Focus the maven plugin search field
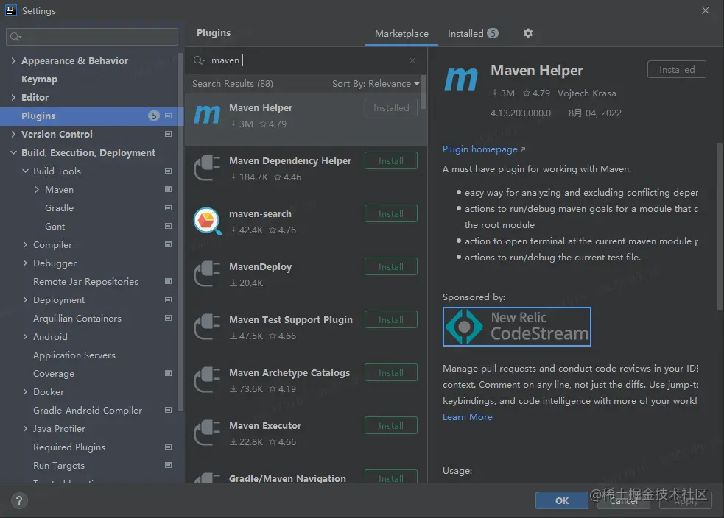Viewport: 724px width, 518px height. coord(306,60)
